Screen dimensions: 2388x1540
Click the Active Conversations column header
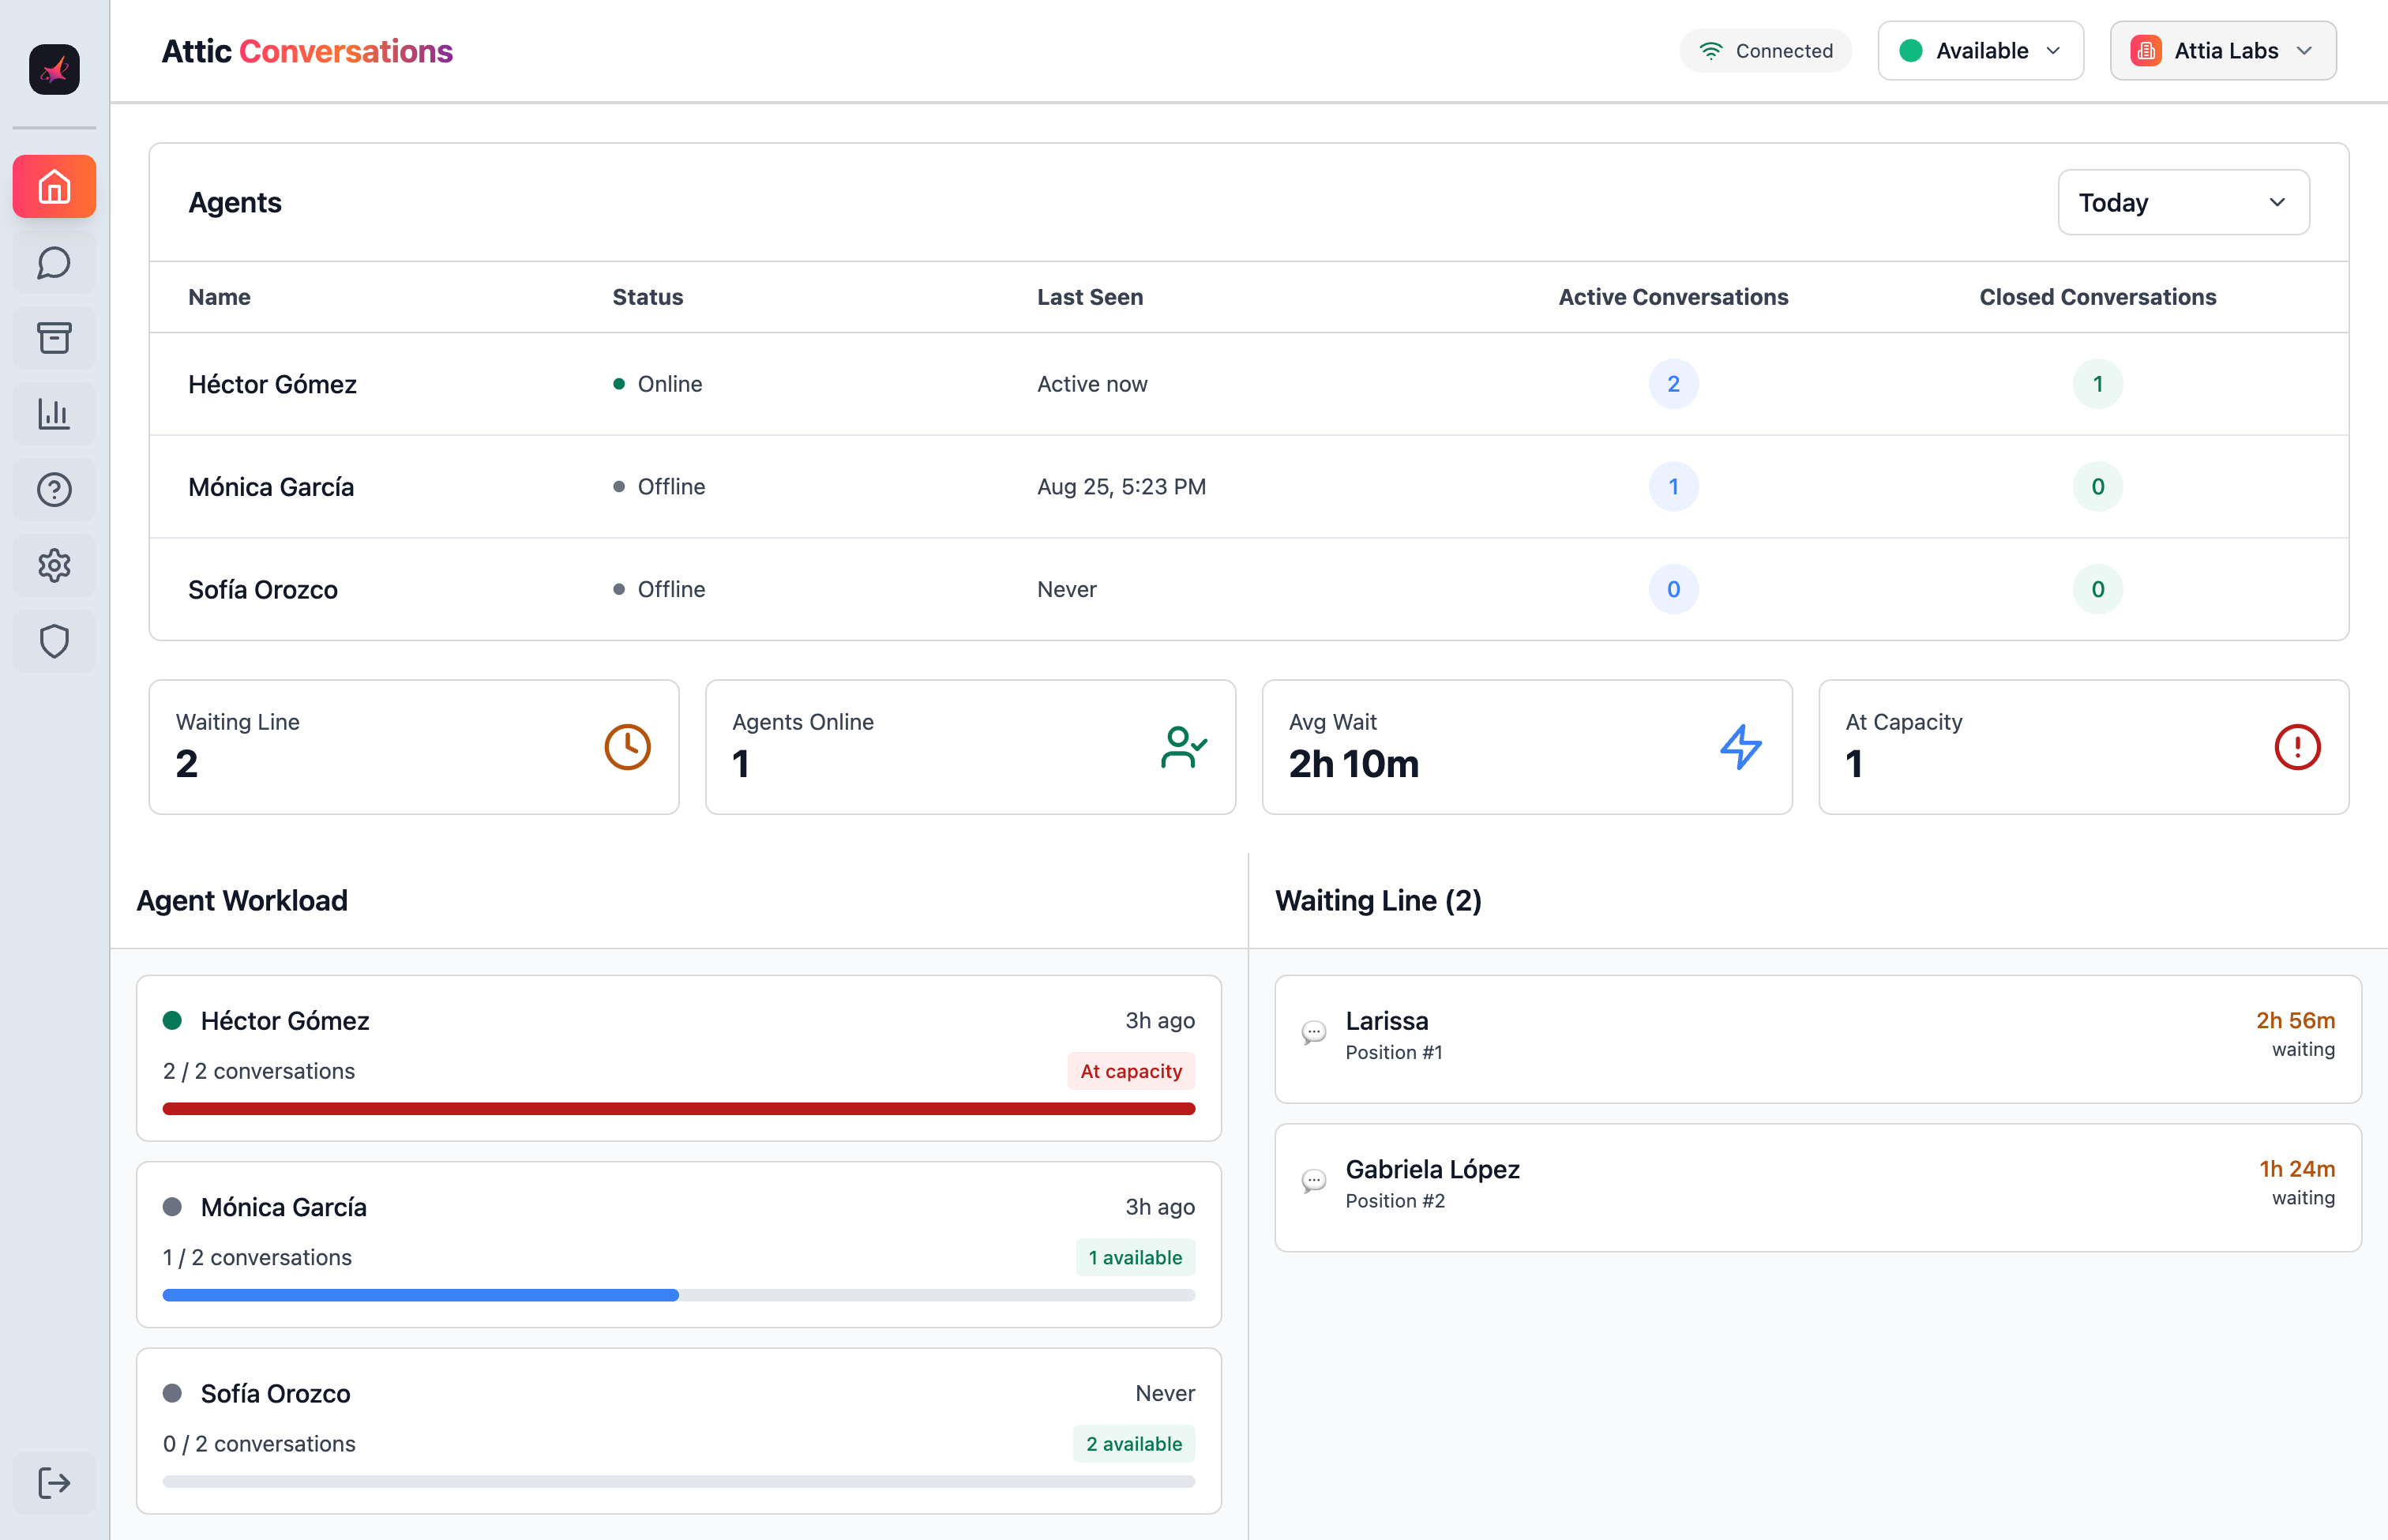pos(1672,297)
